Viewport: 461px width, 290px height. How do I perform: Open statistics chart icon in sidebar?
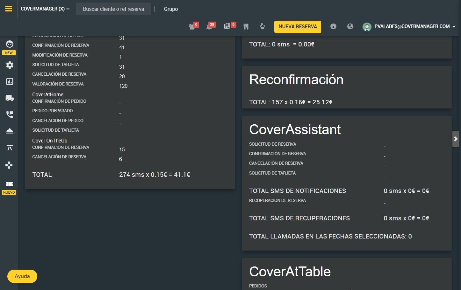10,81
